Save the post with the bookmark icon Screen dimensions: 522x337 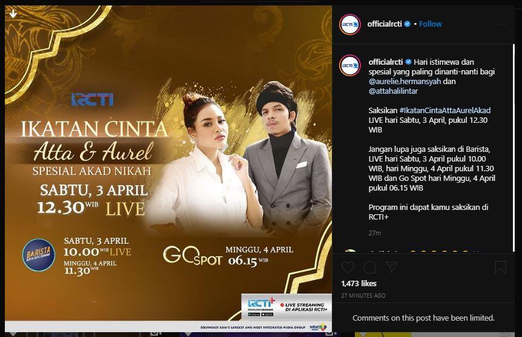point(500,267)
